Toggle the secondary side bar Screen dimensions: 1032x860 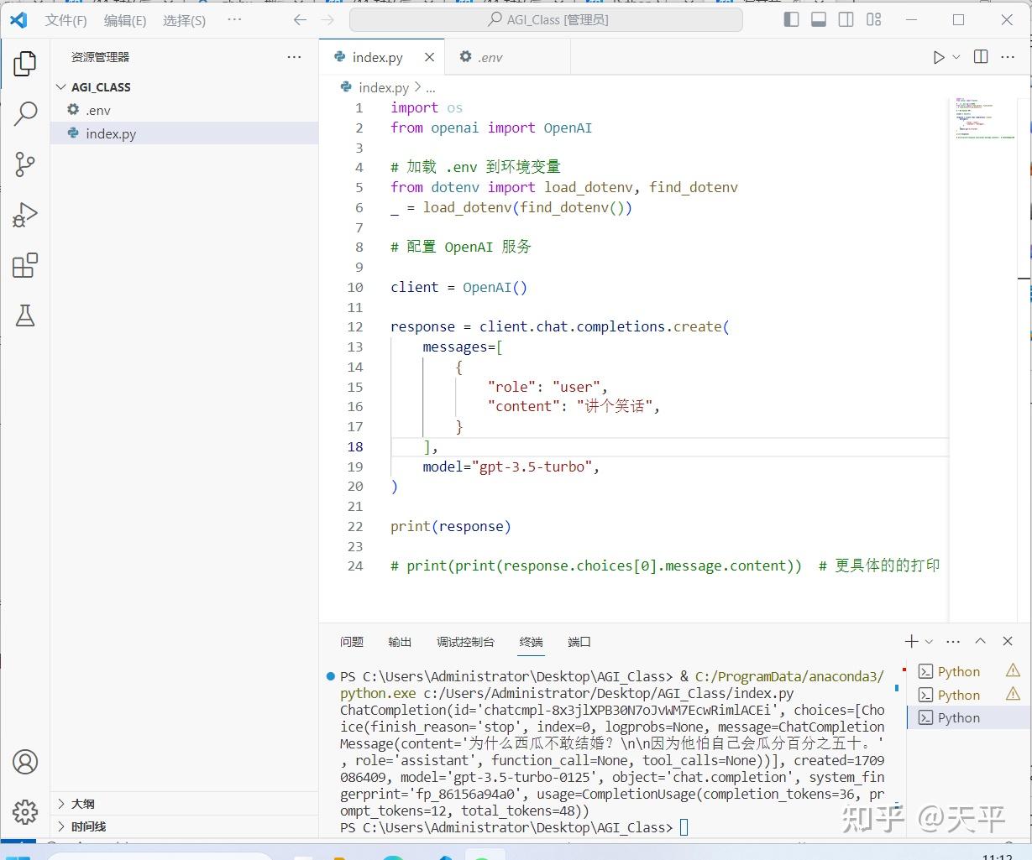coord(846,18)
